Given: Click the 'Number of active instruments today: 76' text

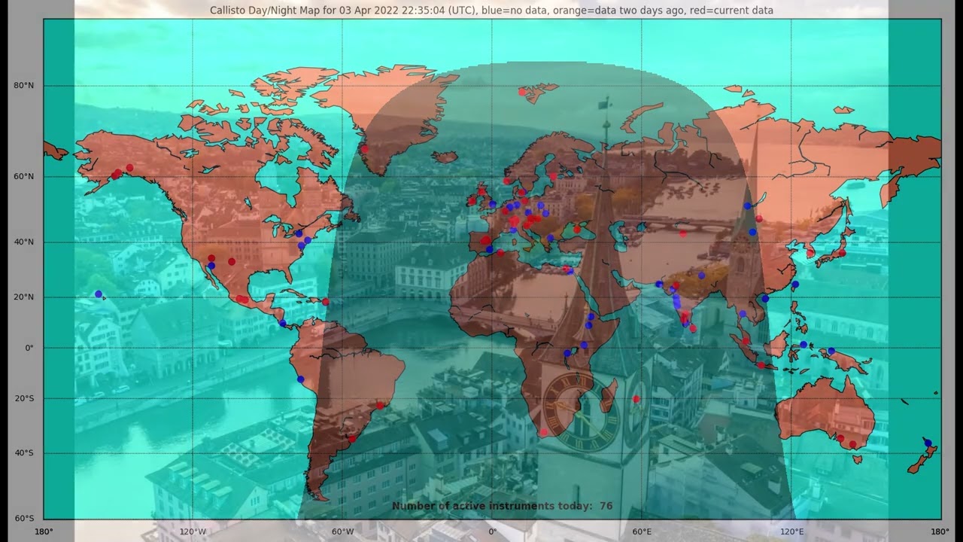Looking at the screenshot, I should point(502,506).
